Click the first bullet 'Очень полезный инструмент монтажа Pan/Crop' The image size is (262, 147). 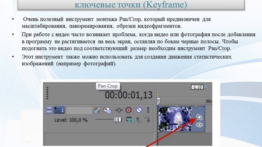(x=116, y=23)
